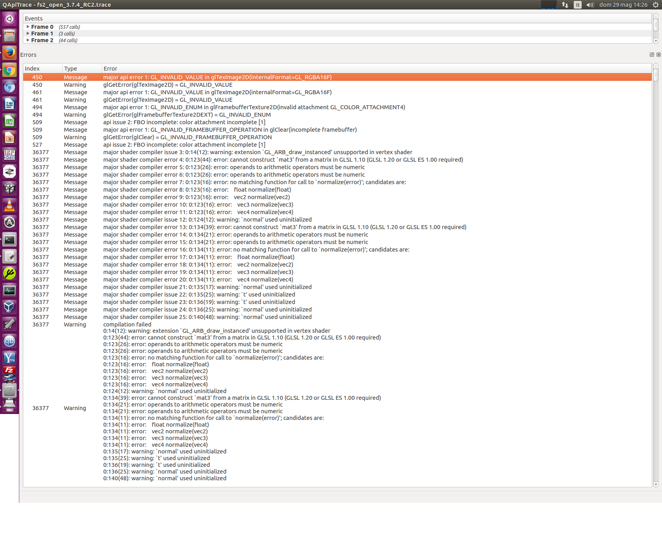The image size is (662, 552).
Task: Expand the Frame 2 disclosure triangle
Action: 28,40
